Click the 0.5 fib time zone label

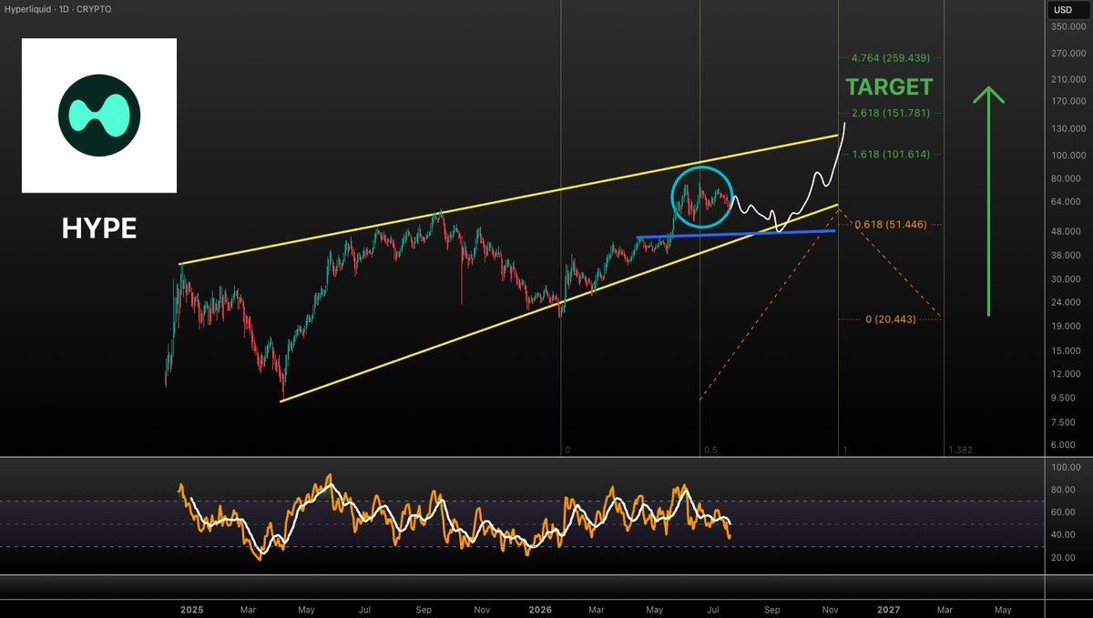click(710, 450)
